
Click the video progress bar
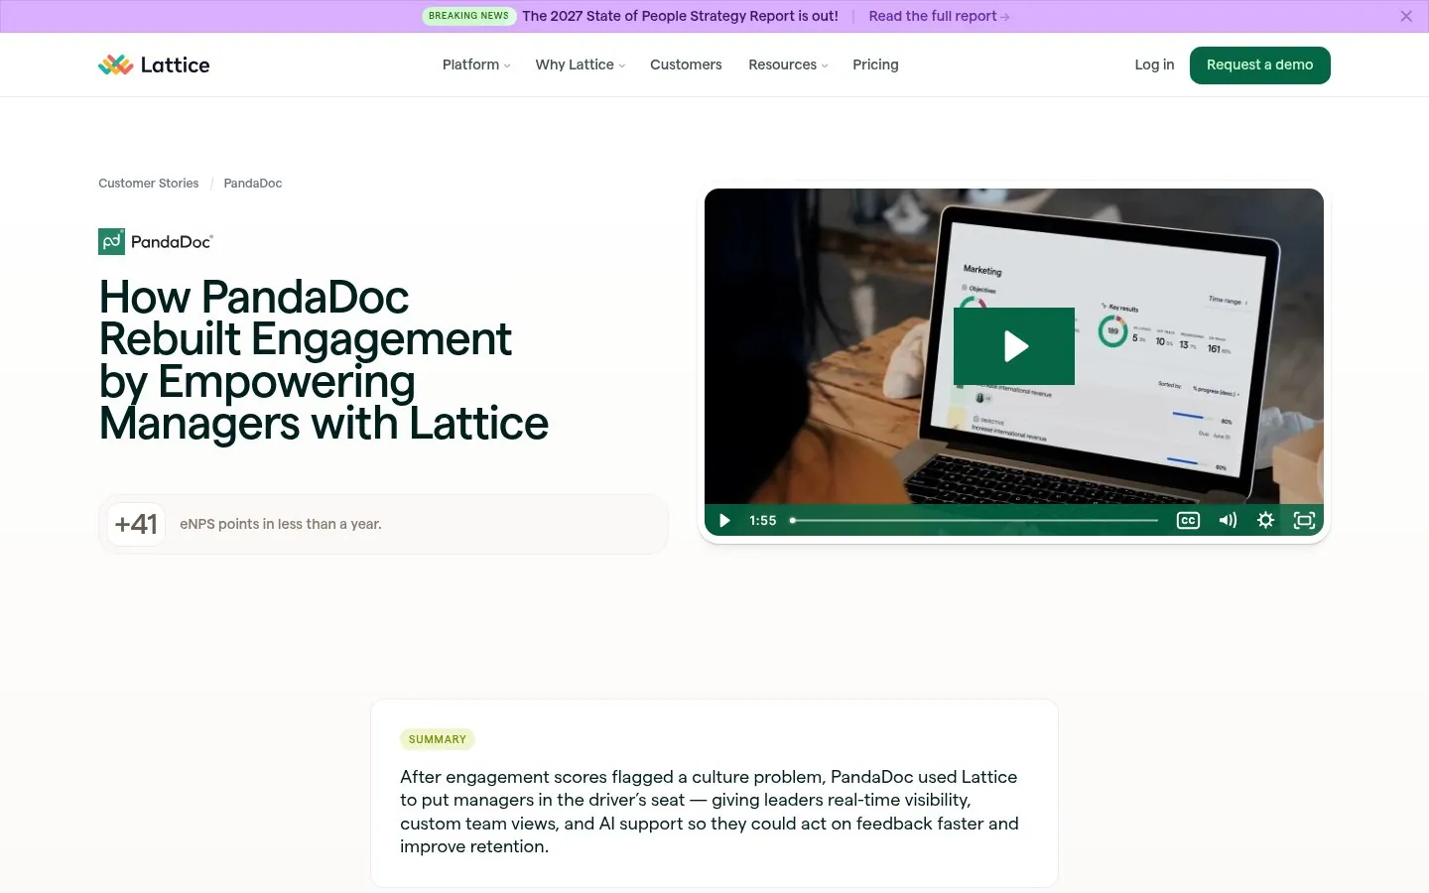(x=974, y=520)
